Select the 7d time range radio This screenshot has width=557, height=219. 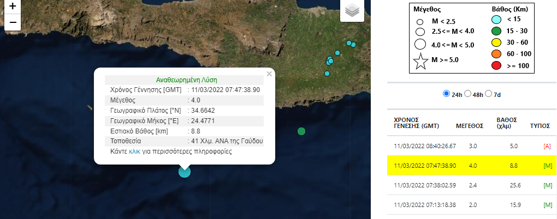[488, 94]
